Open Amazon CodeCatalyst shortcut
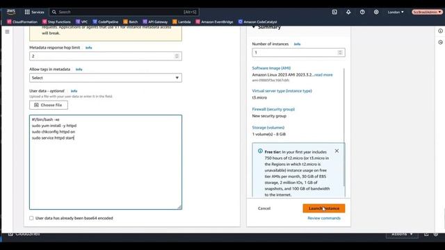The height and width of the screenshot is (250, 445). pyautogui.click(x=257, y=22)
